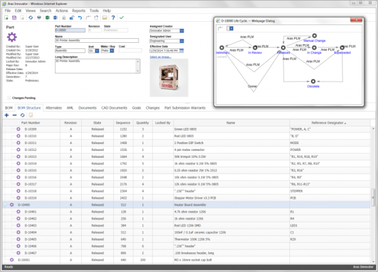
Task: Open the Edit menu
Action: (18, 11)
